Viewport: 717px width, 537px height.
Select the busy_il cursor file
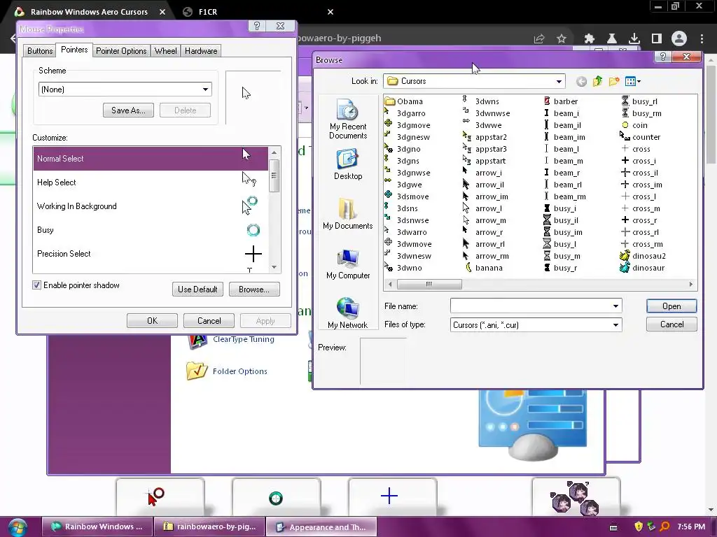561,220
